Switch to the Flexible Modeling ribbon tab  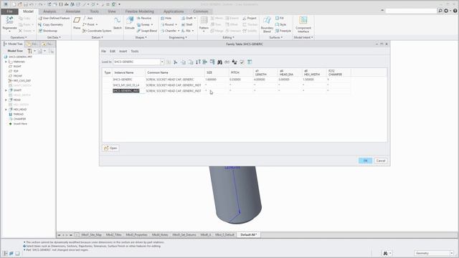pyautogui.click(x=140, y=11)
